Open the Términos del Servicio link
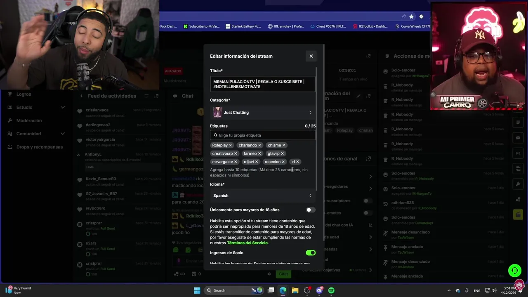 click(x=247, y=243)
